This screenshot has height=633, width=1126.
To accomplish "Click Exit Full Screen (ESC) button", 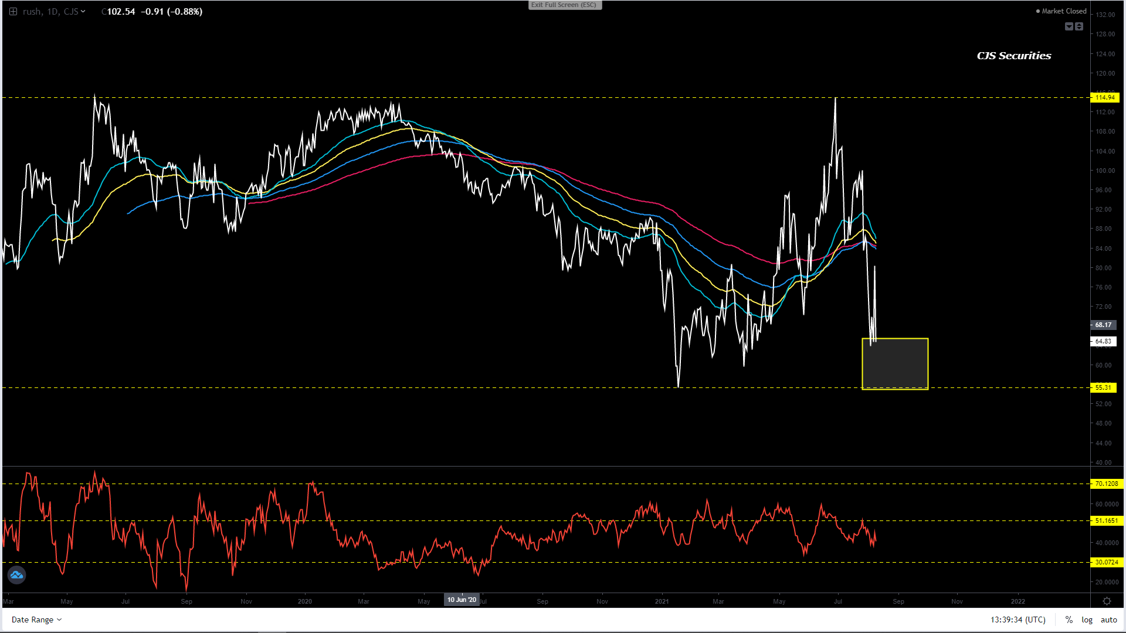I will coord(564,5).
